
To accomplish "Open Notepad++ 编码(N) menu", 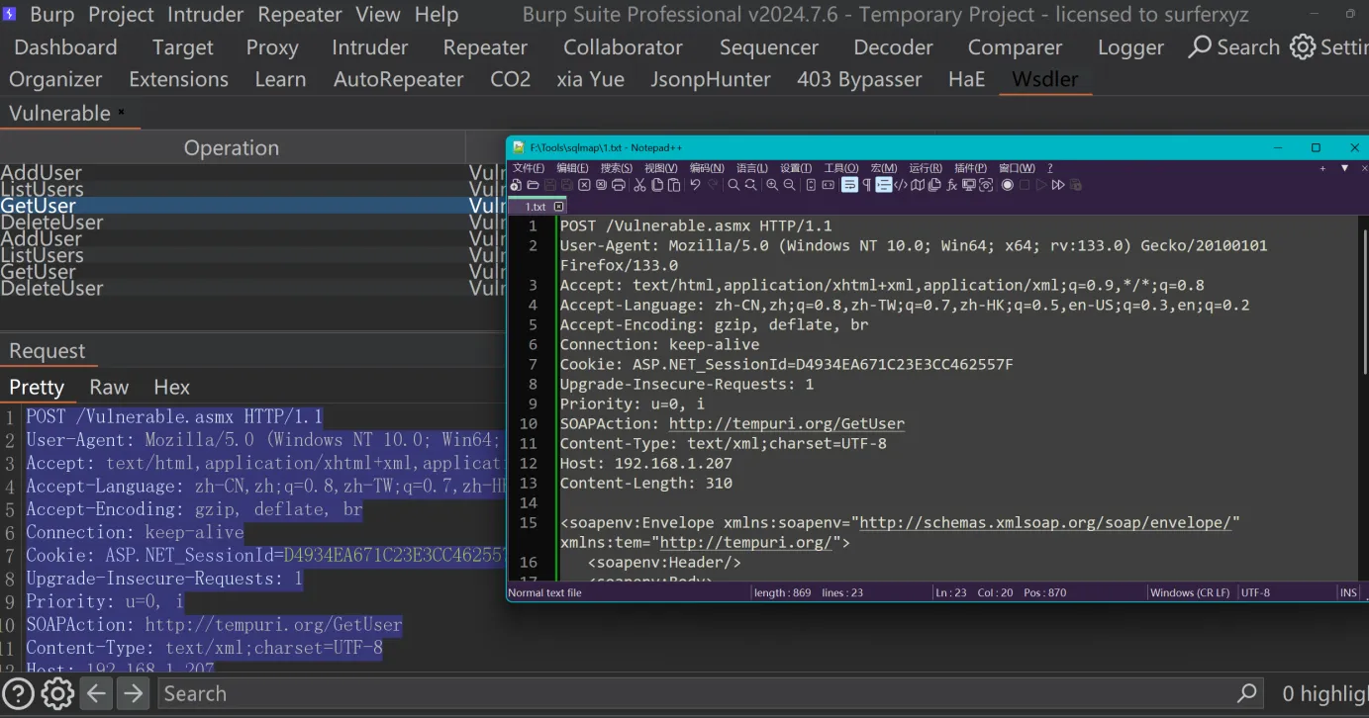I will 707,168.
